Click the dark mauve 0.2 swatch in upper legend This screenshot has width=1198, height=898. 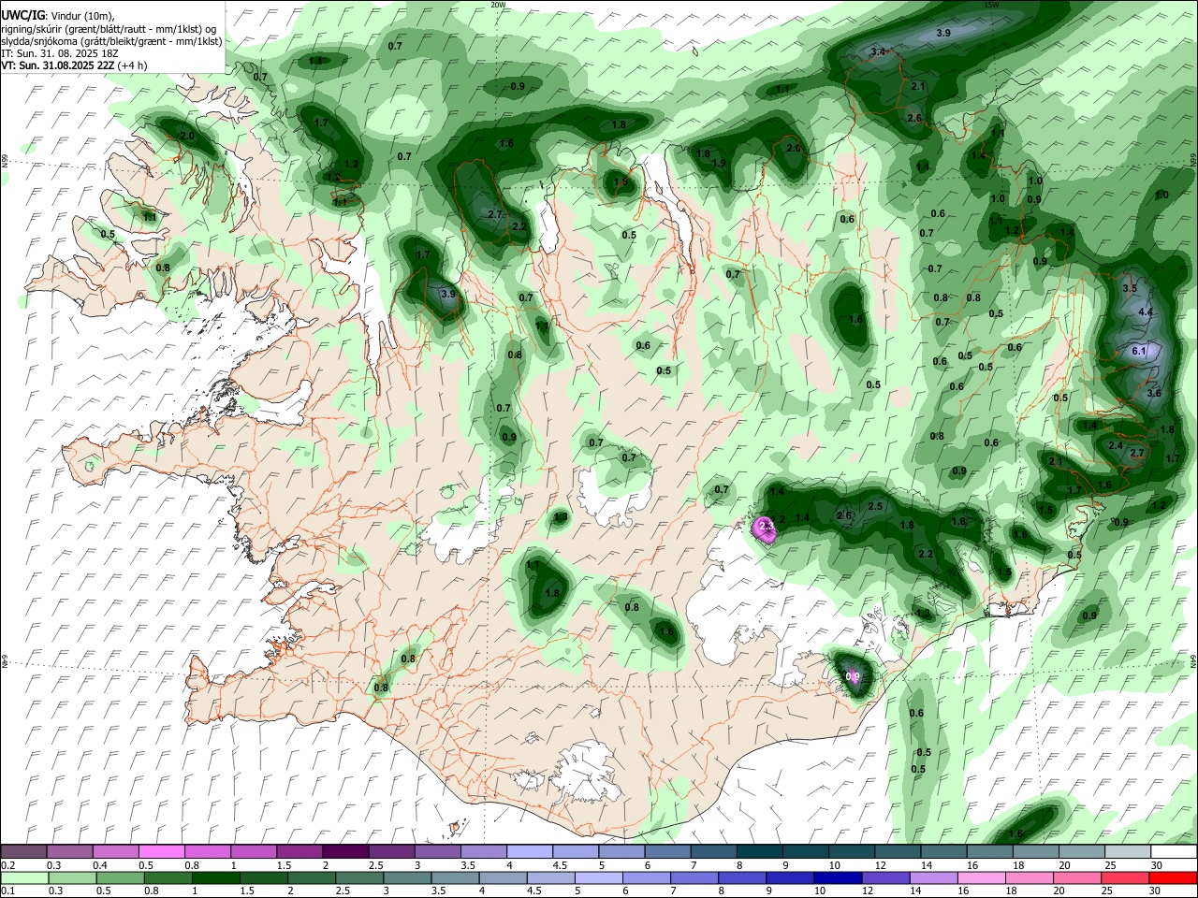pyautogui.click(x=24, y=852)
